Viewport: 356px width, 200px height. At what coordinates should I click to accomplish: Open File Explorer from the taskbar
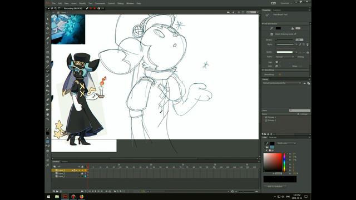(57, 197)
